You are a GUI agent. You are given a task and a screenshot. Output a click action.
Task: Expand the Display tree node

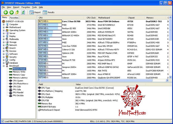[4, 36]
